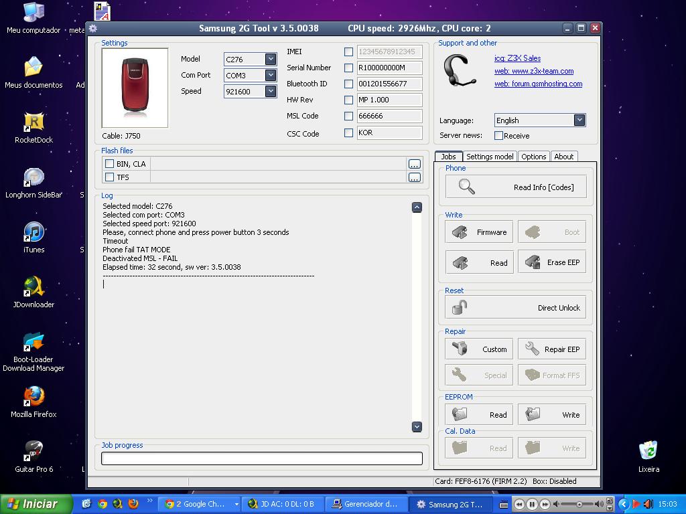This screenshot has width=686, height=514.
Task: Pause playback in taskbar media controls
Action: point(531,505)
